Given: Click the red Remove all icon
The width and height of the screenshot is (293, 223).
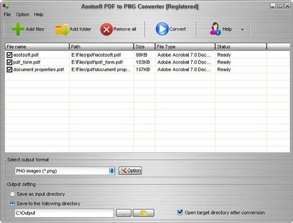Looking at the screenshot, I should pos(107,29).
